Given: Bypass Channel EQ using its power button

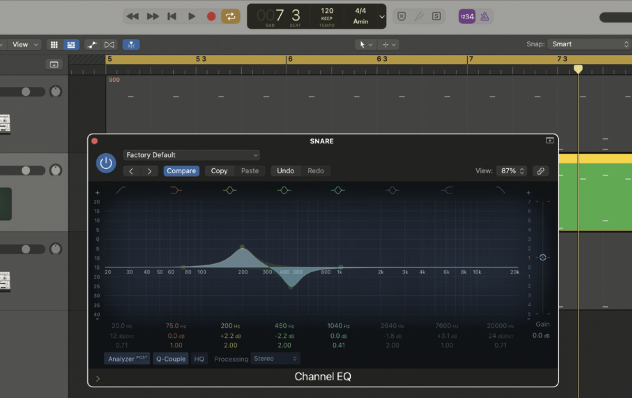Looking at the screenshot, I should (x=105, y=163).
